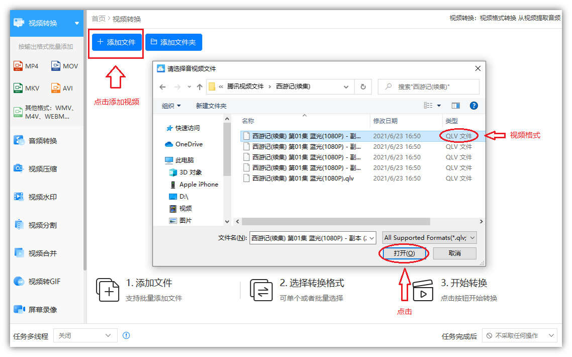Click the step 1 添加文件 icon
The image size is (572, 357).
108,290
